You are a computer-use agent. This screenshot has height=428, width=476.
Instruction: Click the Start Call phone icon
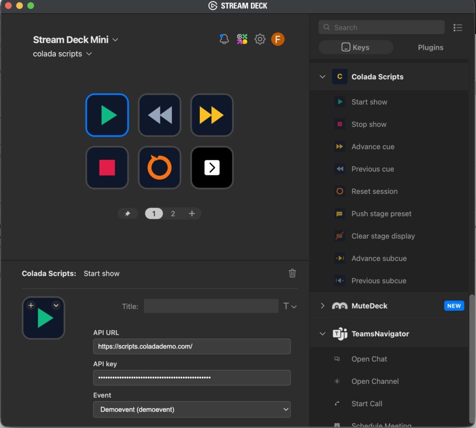tap(337, 403)
